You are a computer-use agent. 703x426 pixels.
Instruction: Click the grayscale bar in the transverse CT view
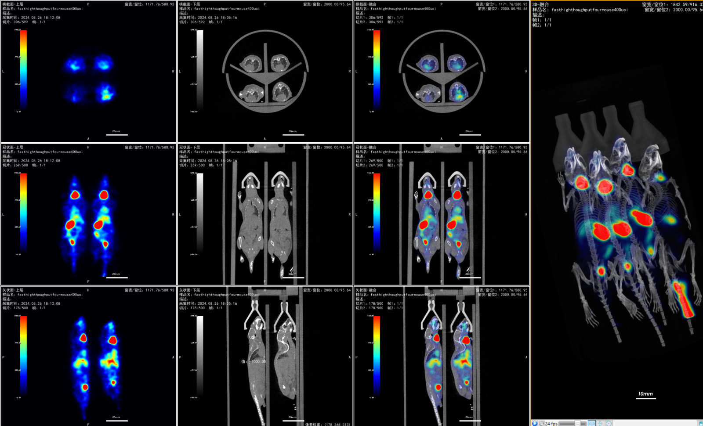[200, 69]
